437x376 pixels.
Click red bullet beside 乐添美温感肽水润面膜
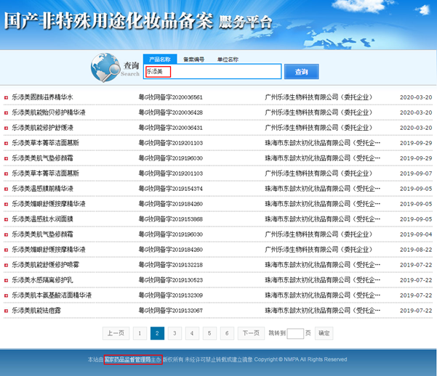[x=6, y=219]
